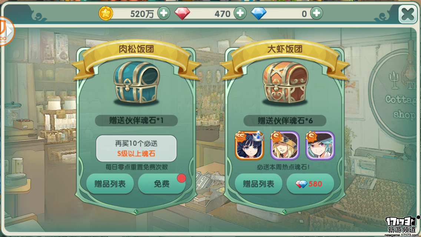
Task: Click the blue diamond currency icon
Action: pyautogui.click(x=259, y=13)
